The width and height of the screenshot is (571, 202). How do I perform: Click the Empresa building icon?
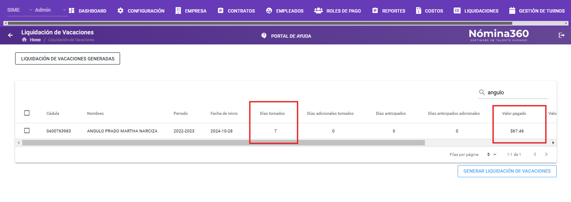pos(178,10)
